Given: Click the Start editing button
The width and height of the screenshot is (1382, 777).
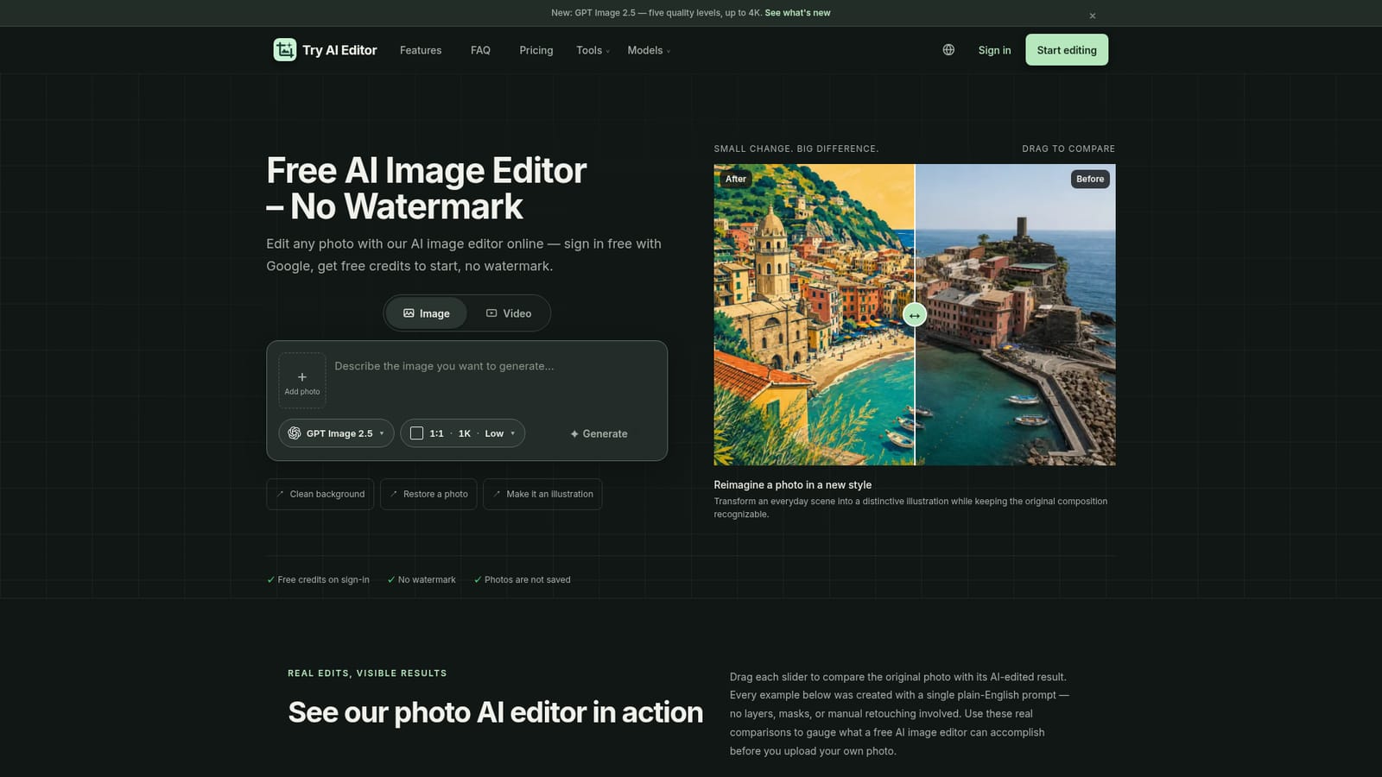Looking at the screenshot, I should (x=1067, y=50).
